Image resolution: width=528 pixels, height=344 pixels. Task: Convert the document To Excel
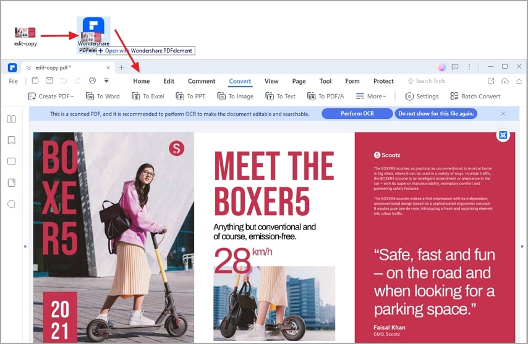148,97
